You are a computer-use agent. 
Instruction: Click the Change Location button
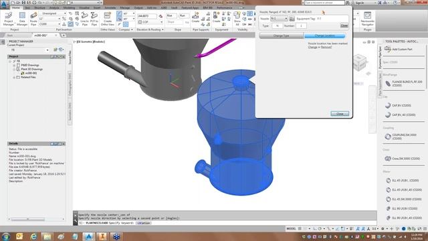click(324, 35)
